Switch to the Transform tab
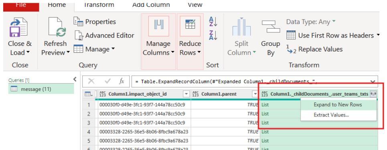 pyautogui.click(x=99, y=4)
